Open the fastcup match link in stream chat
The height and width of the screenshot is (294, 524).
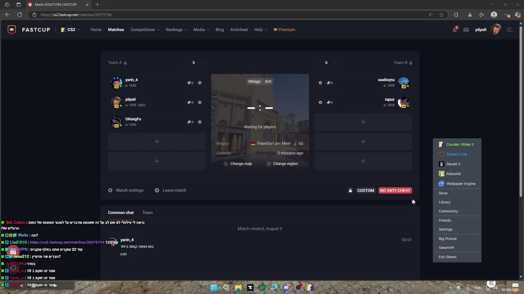[67, 243]
